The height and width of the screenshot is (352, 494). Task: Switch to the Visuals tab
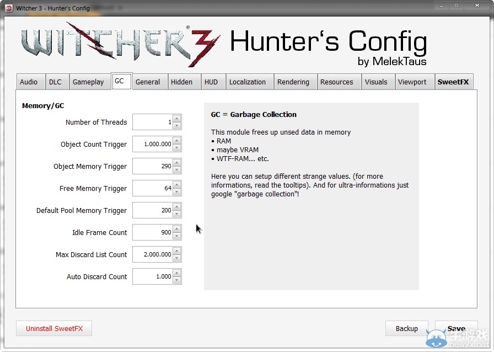pos(378,82)
